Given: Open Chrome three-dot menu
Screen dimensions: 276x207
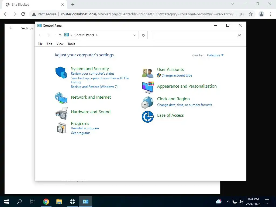Looking at the screenshot, I should pyautogui.click(x=270, y=14).
